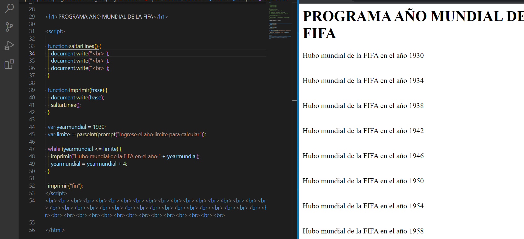Click browser text ending in 'año 1950'
Image resolution: width=524 pixels, height=239 pixels.
click(x=363, y=181)
